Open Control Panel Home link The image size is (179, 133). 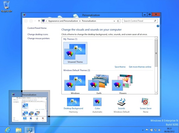coord(37,28)
